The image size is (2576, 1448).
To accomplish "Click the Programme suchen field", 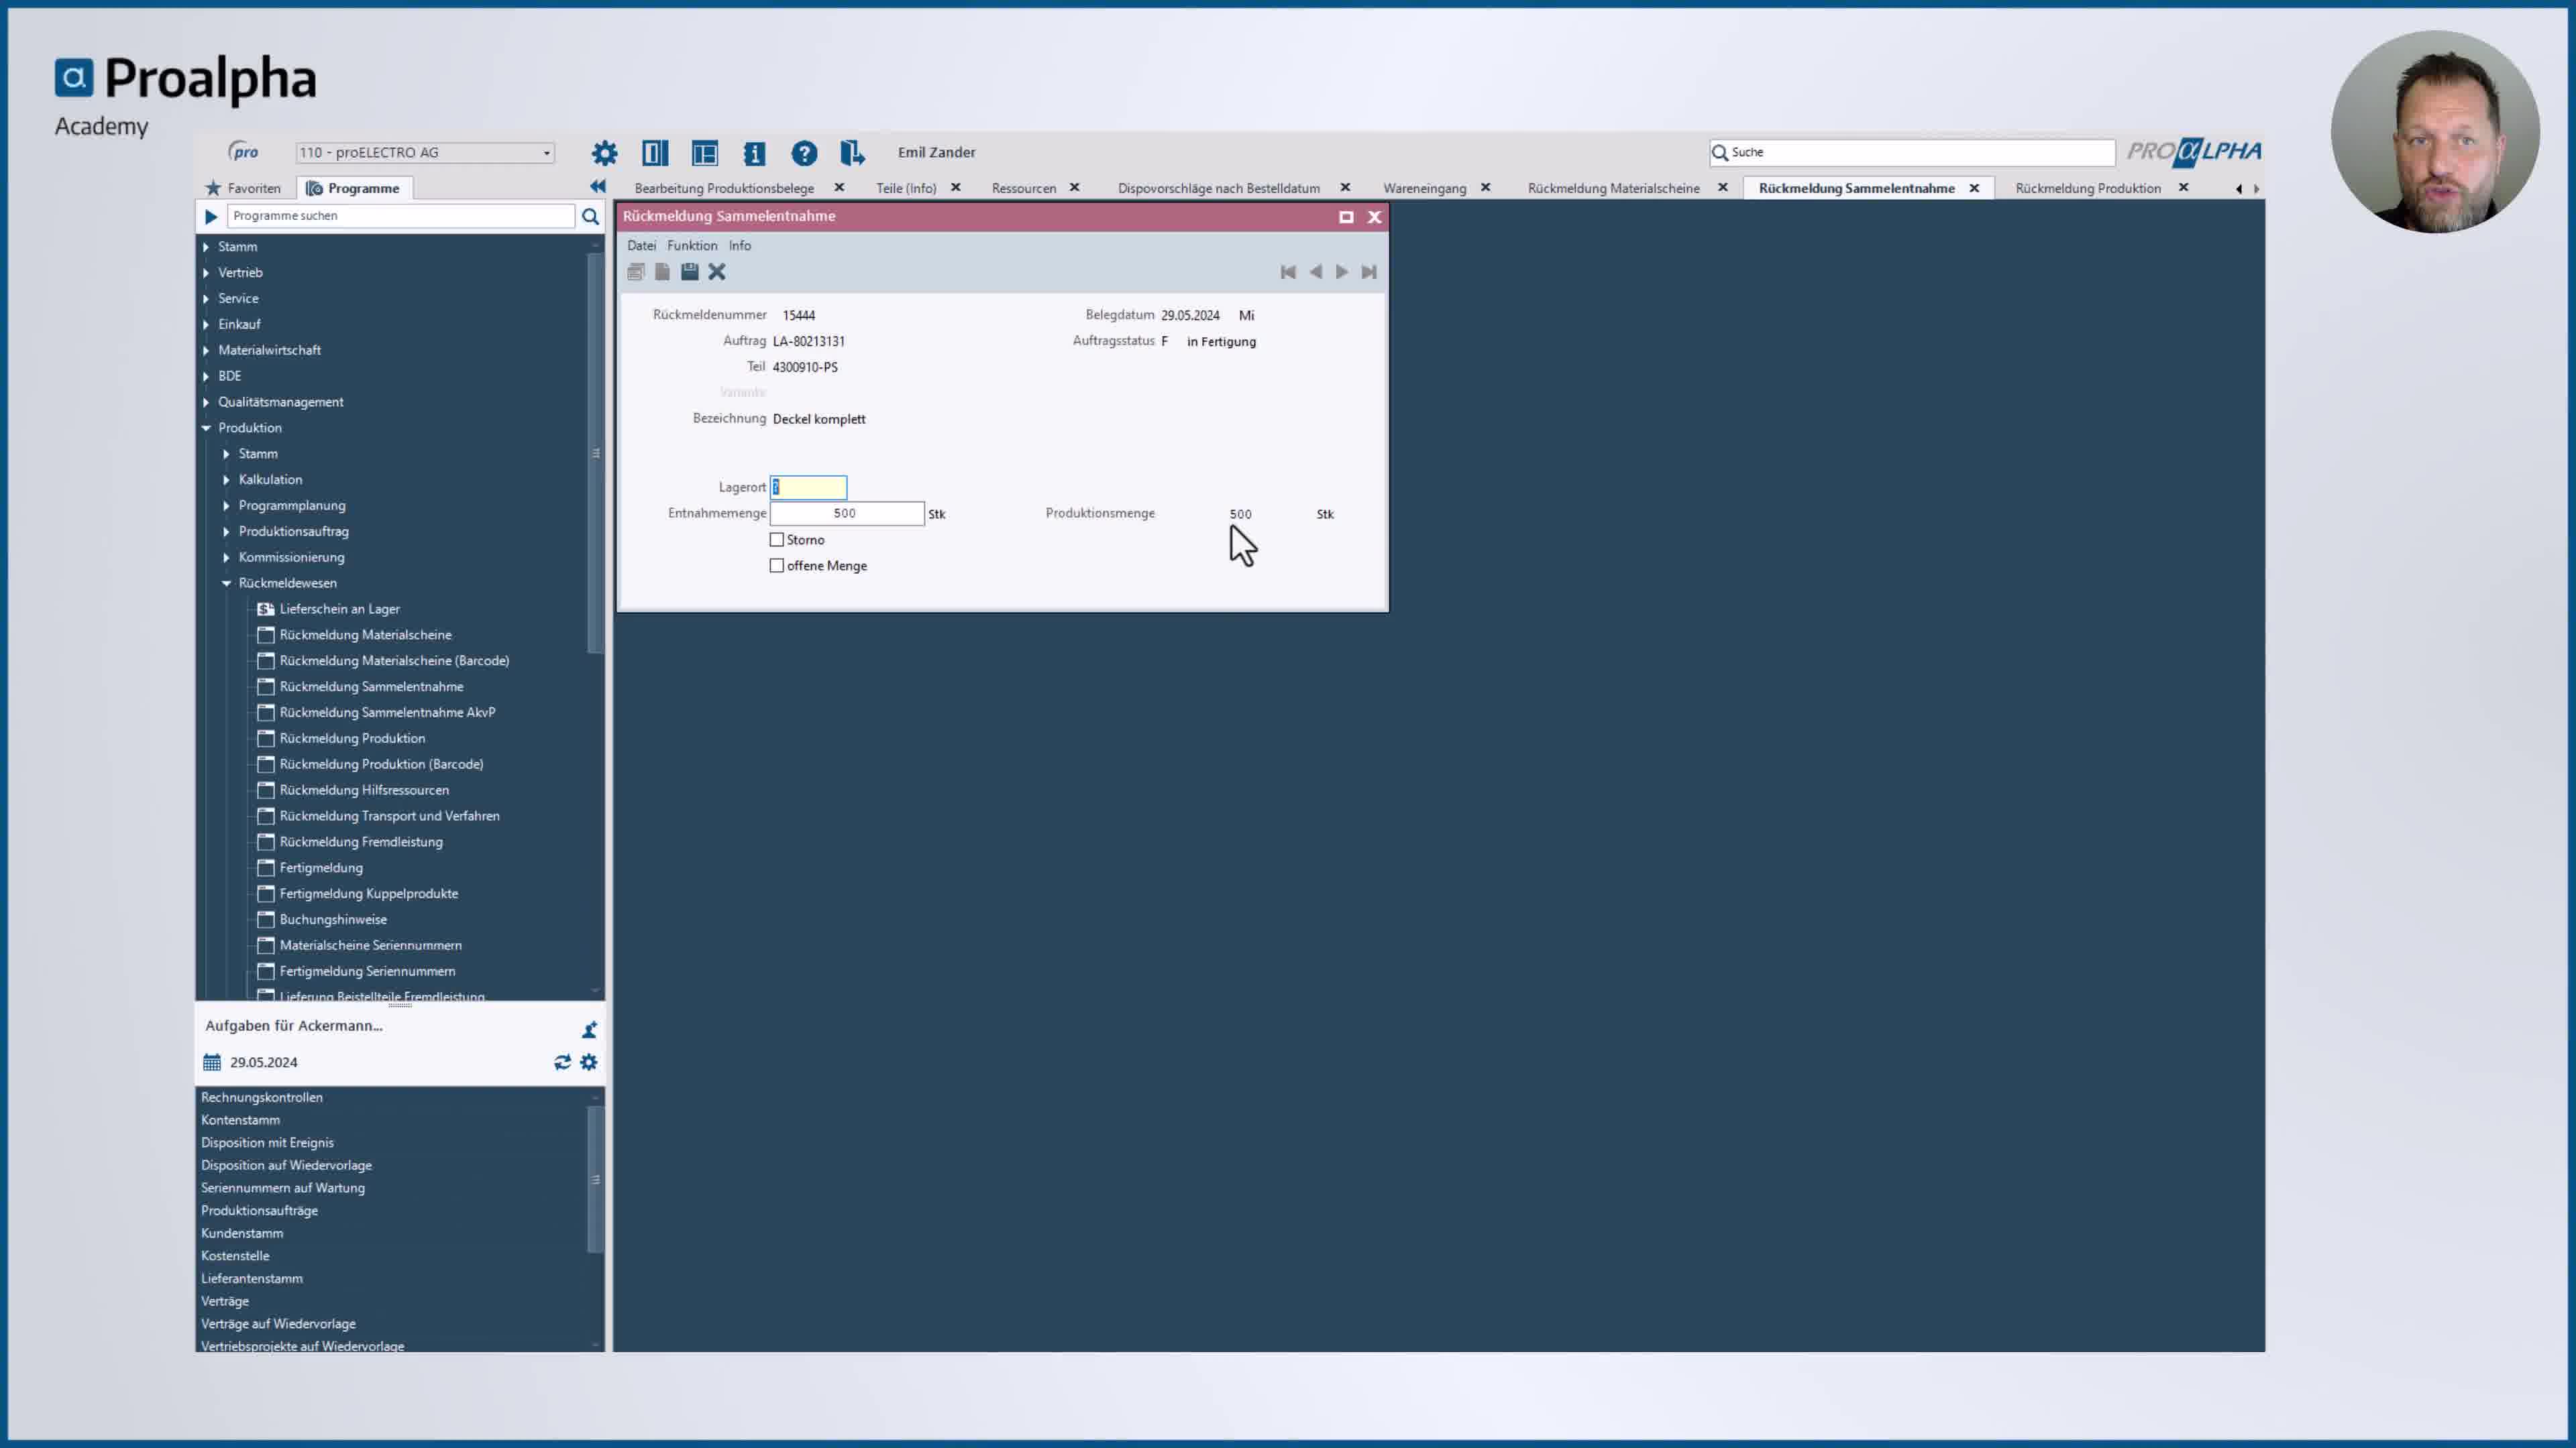I will tap(401, 216).
